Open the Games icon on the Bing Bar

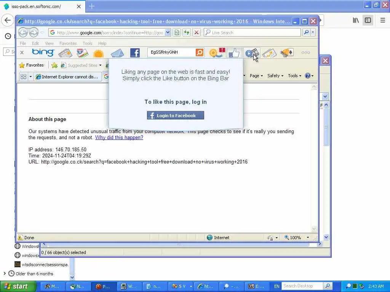(287, 52)
